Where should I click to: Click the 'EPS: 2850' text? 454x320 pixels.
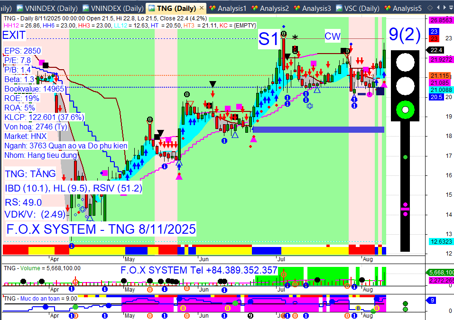(x=23, y=51)
